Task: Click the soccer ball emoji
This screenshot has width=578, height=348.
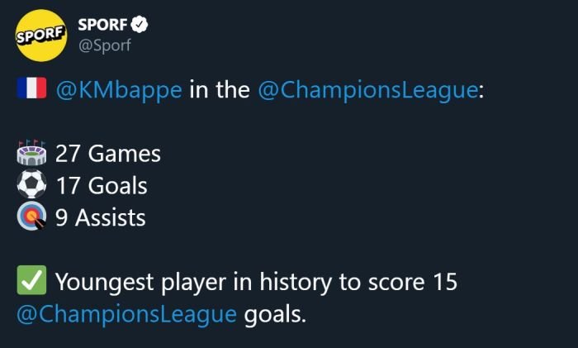Action: pyautogui.click(x=31, y=184)
